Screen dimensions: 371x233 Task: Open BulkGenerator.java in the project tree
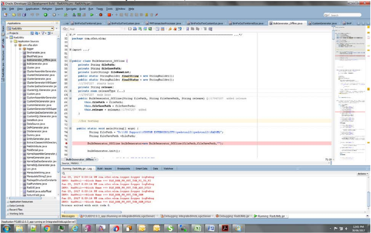click(37, 63)
